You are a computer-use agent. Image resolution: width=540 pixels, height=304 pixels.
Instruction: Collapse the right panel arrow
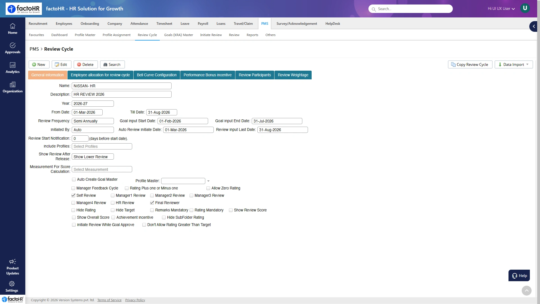[534, 26]
